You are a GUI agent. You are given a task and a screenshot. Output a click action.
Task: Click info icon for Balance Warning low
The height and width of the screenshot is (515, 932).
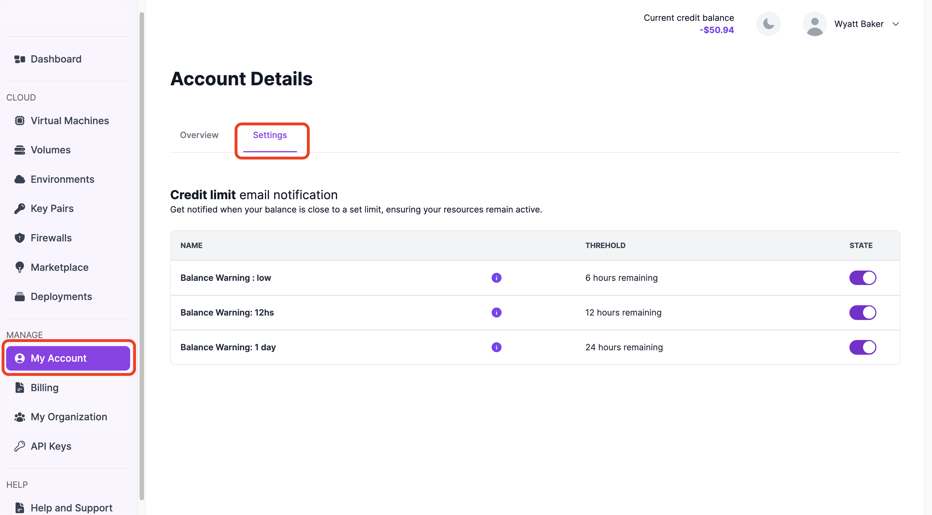click(x=496, y=277)
